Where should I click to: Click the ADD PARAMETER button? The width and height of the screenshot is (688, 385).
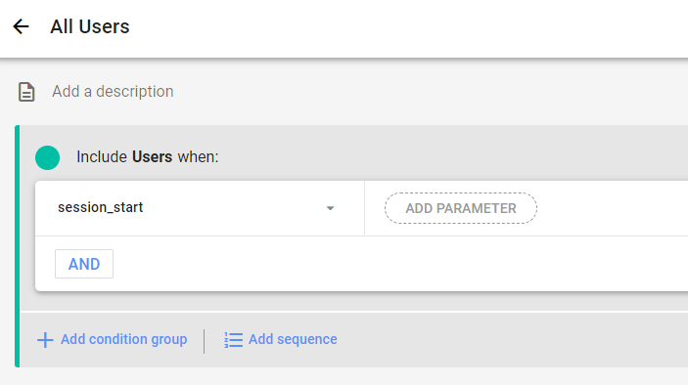[461, 208]
